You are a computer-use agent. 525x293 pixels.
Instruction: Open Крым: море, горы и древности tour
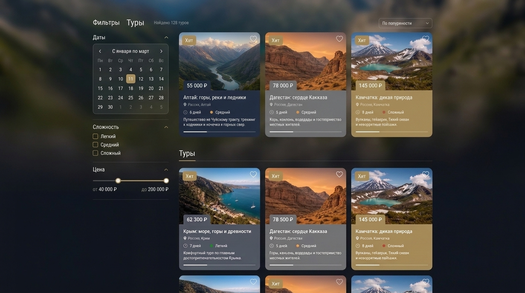tap(217, 231)
